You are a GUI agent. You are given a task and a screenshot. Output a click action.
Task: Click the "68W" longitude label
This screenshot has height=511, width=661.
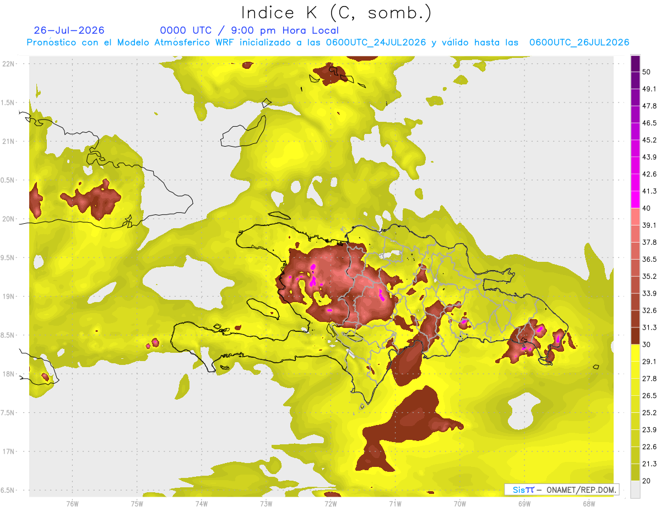tap(588, 503)
